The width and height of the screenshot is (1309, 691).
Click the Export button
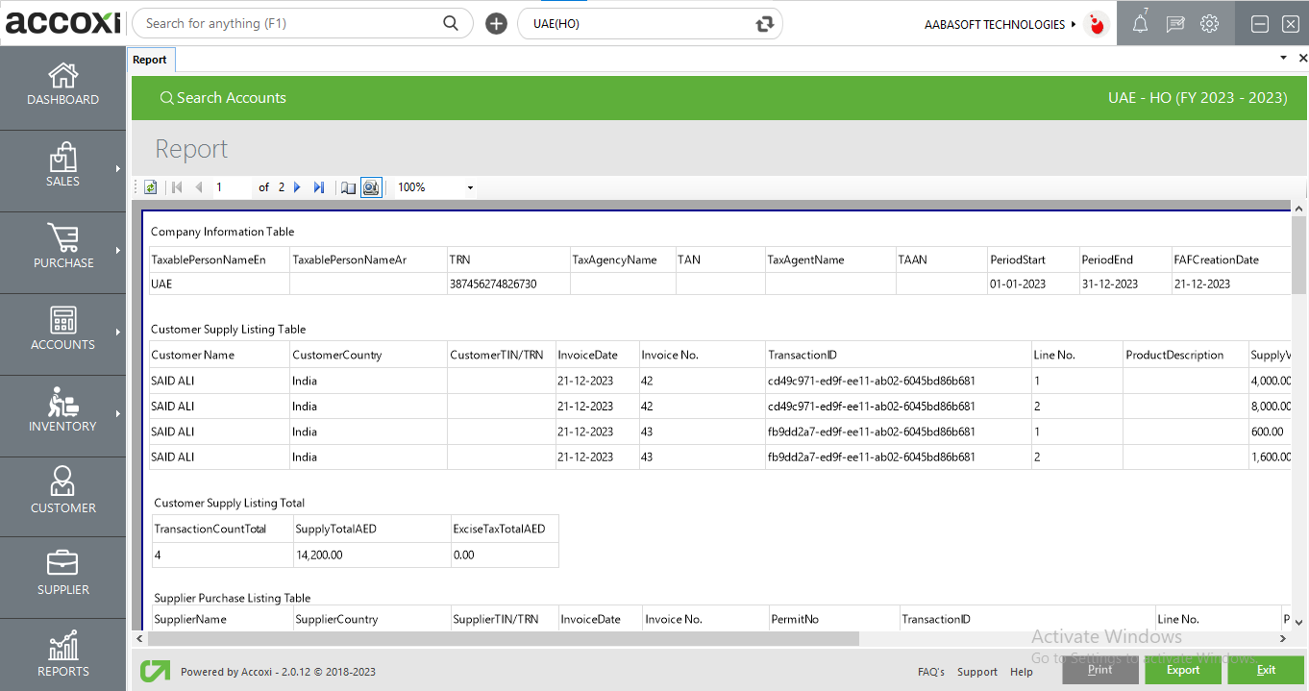[x=1182, y=670]
